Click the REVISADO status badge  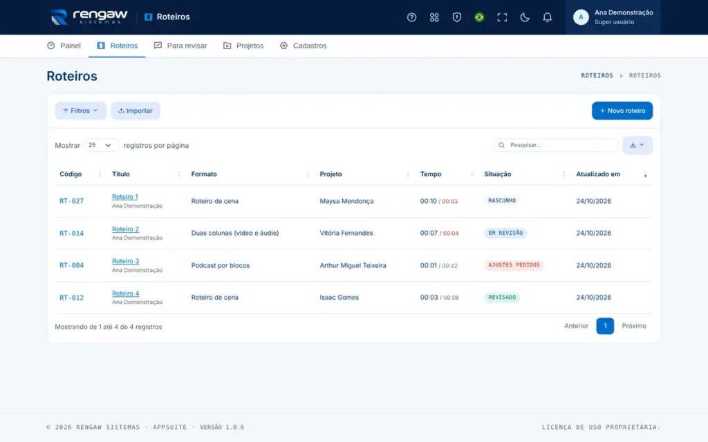point(502,297)
